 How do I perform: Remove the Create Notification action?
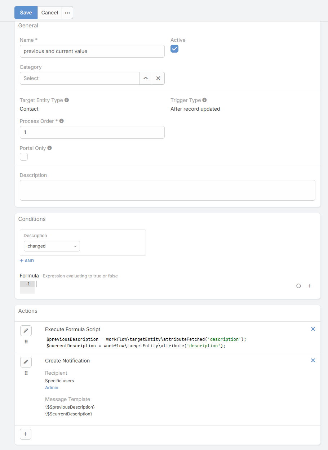pos(313,360)
